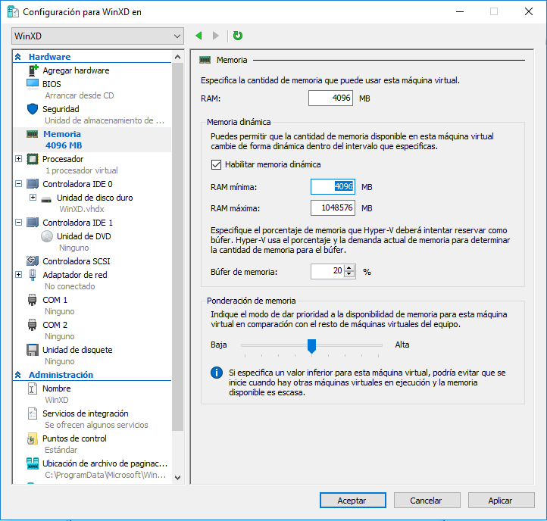Click the COM 1 port icon
The width and height of the screenshot is (547, 521).
32,300
